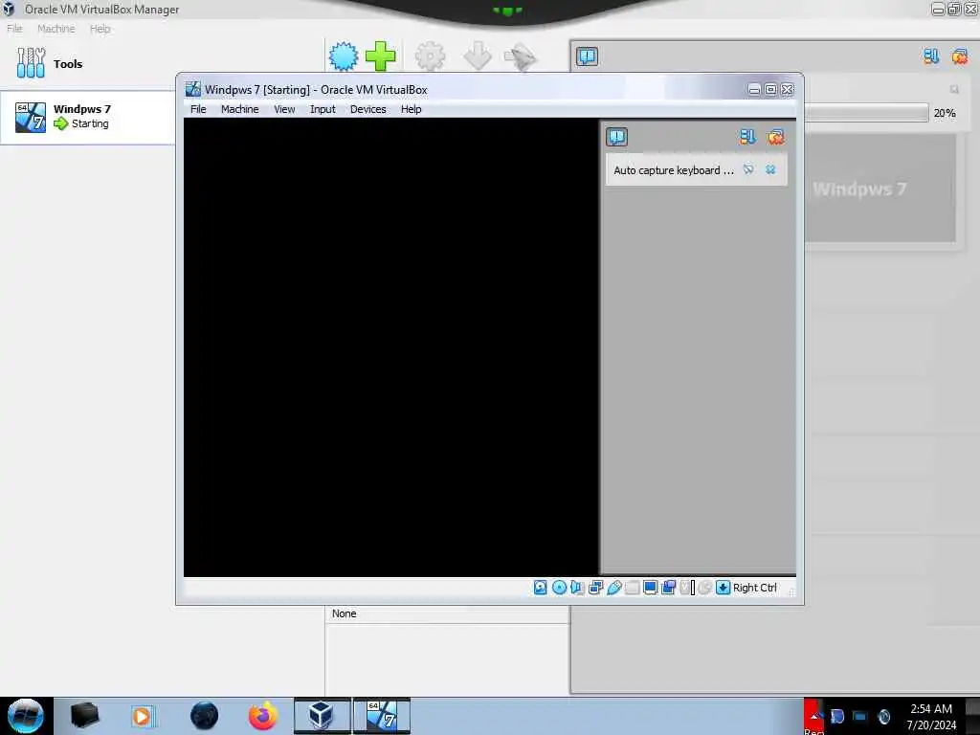Viewport: 980px width, 735px height.
Task: Click the Right Ctrl host key label
Action: click(x=755, y=588)
